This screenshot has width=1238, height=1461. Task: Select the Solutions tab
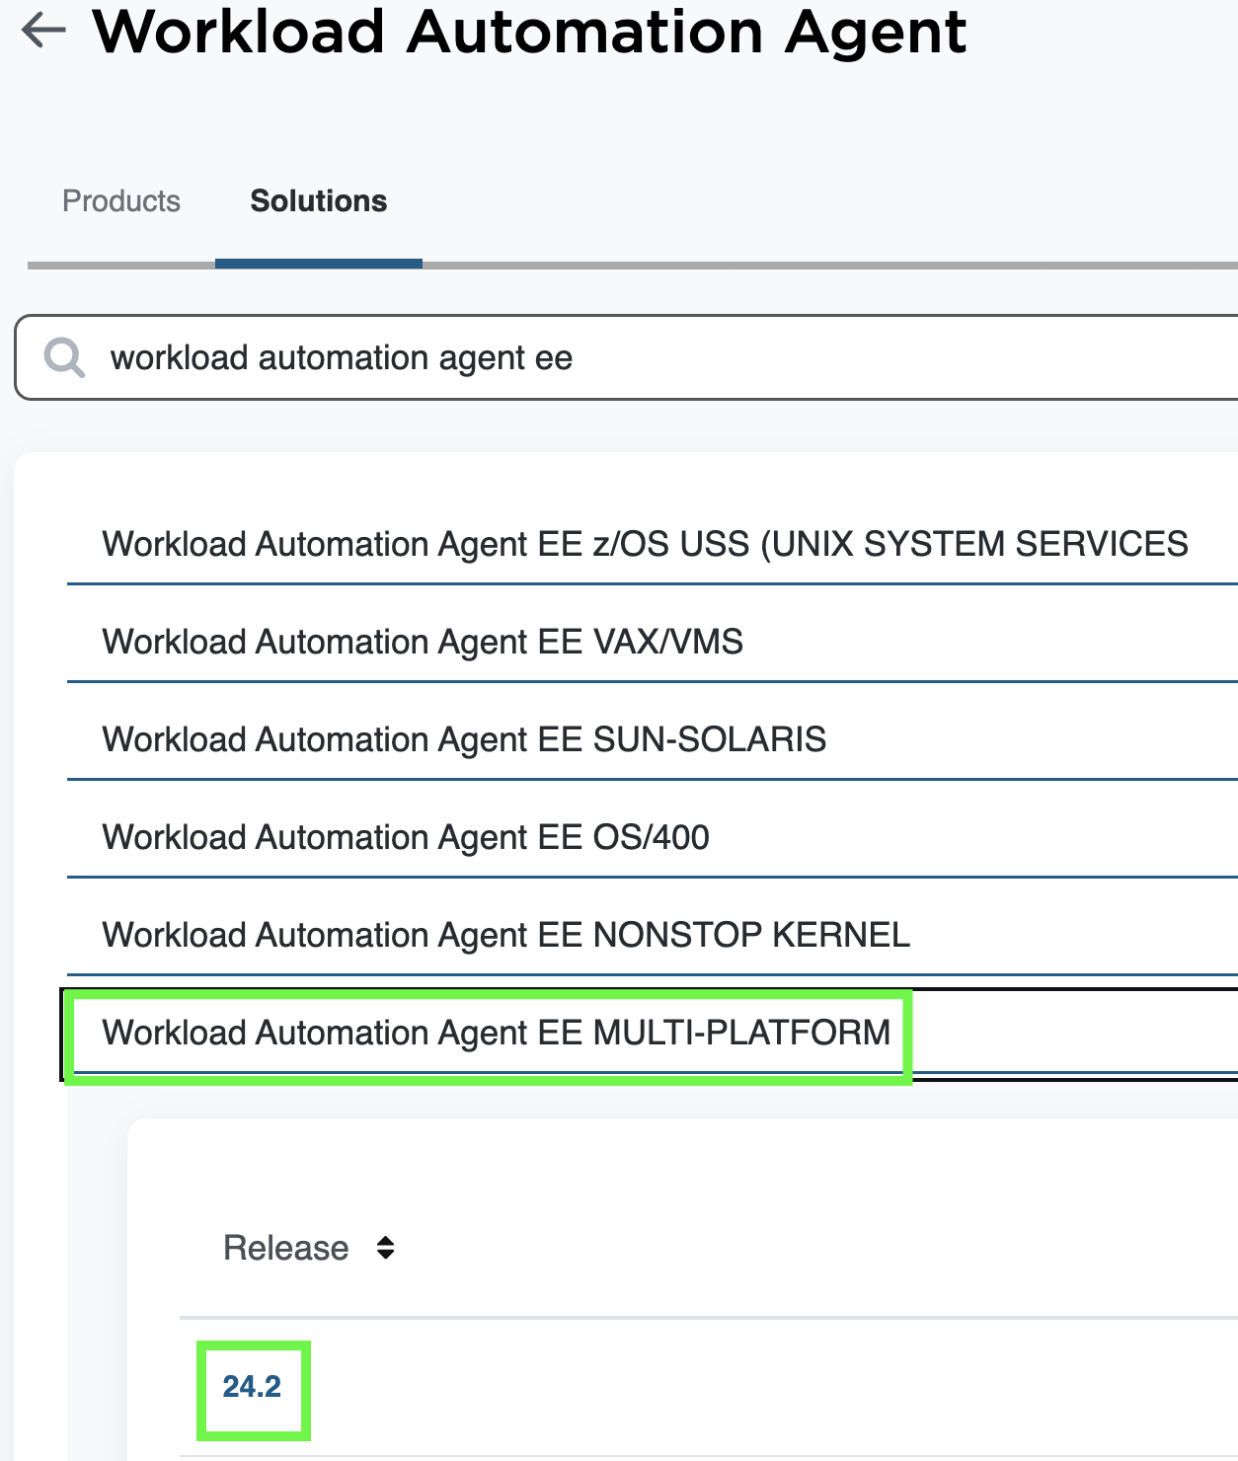coord(319,201)
